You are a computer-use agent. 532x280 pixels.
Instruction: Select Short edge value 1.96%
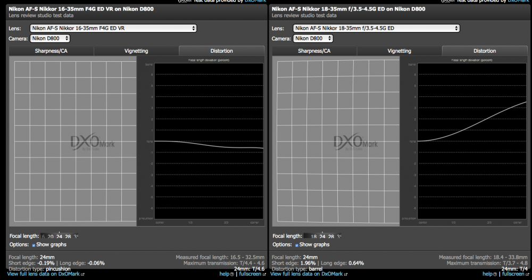308,263
